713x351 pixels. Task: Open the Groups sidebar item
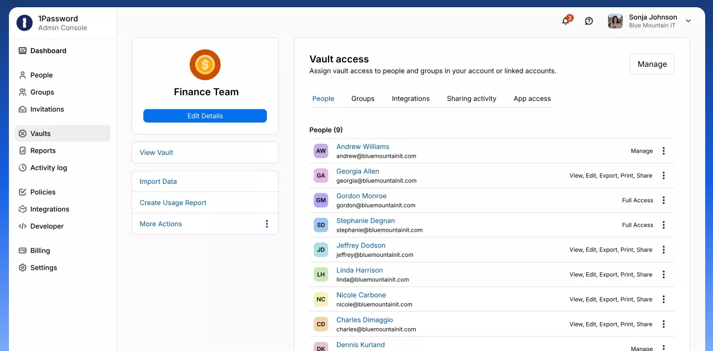click(x=42, y=92)
